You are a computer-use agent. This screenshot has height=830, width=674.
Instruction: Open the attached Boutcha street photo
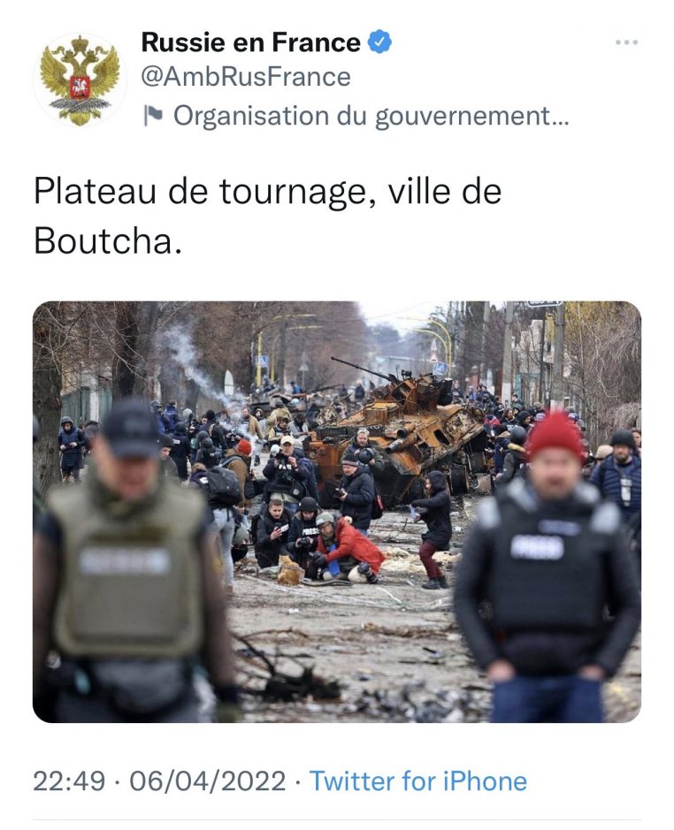[337, 512]
